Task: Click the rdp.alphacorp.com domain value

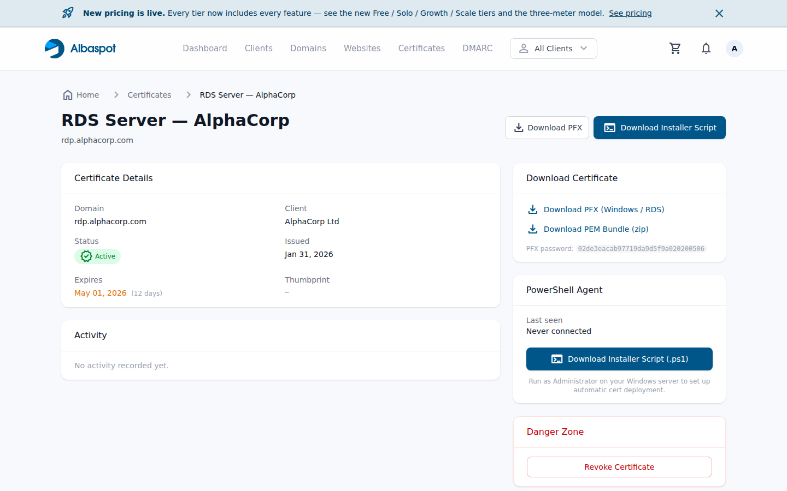Action: click(x=110, y=221)
